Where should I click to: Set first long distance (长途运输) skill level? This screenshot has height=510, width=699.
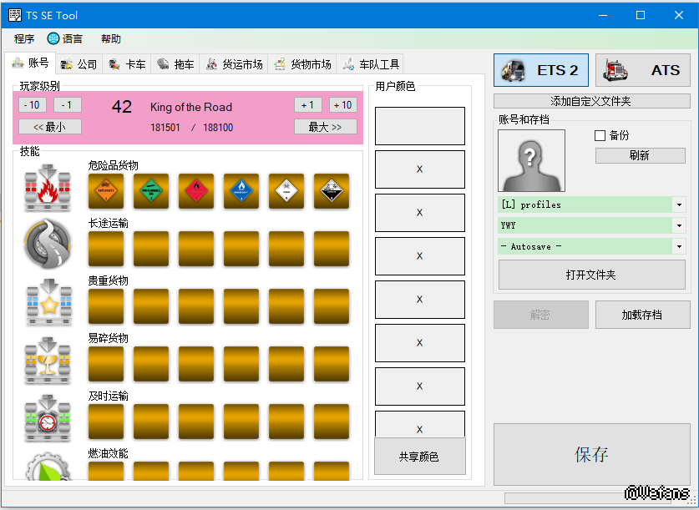point(106,249)
